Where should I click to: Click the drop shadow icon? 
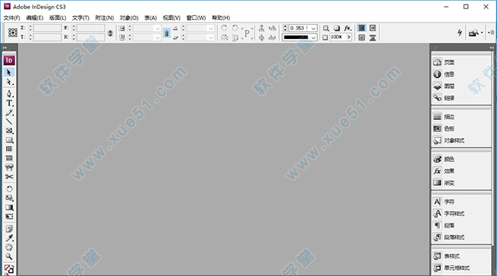(x=336, y=28)
